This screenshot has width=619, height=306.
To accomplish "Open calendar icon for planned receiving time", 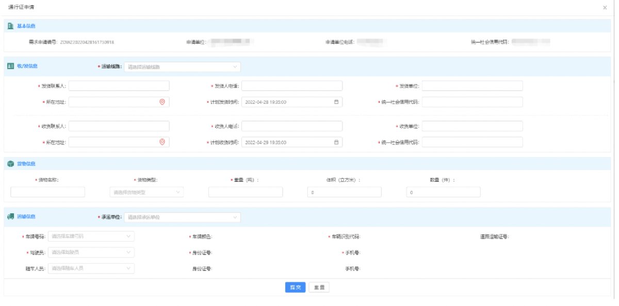I will (x=336, y=142).
